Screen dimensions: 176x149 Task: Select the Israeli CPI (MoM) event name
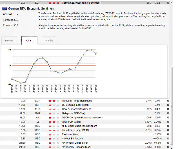click(x=71, y=122)
